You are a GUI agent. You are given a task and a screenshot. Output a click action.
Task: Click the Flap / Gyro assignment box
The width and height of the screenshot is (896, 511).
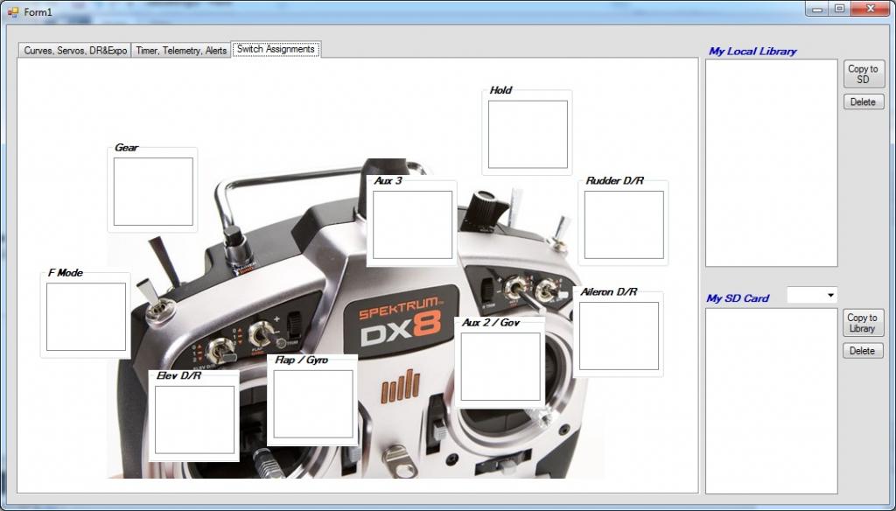tap(313, 404)
